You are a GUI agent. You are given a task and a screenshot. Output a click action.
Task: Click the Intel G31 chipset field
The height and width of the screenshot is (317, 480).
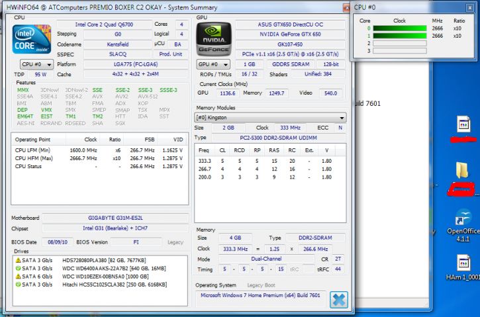pos(115,228)
